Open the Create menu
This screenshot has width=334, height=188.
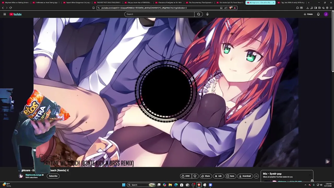click(x=308, y=14)
